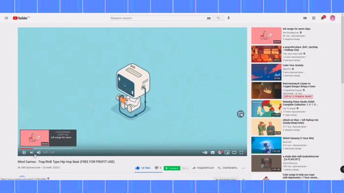
Task: Open 'lofi songs for warm days' thumbnail
Action: click(x=267, y=36)
